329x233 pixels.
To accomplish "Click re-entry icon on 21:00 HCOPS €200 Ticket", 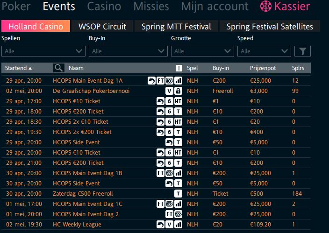I will 160,163.
